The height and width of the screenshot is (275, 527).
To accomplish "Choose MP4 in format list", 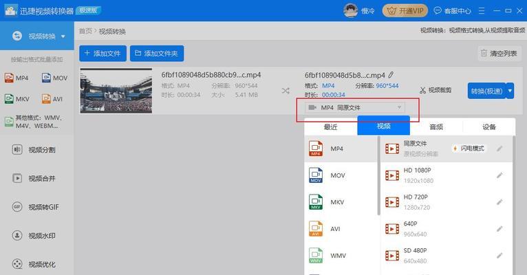I will click(x=341, y=148).
